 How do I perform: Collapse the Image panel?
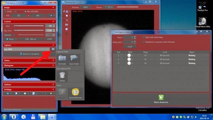point(53,7)
